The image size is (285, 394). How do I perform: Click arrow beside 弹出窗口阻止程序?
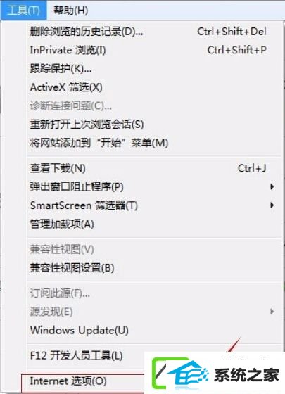pos(272,186)
